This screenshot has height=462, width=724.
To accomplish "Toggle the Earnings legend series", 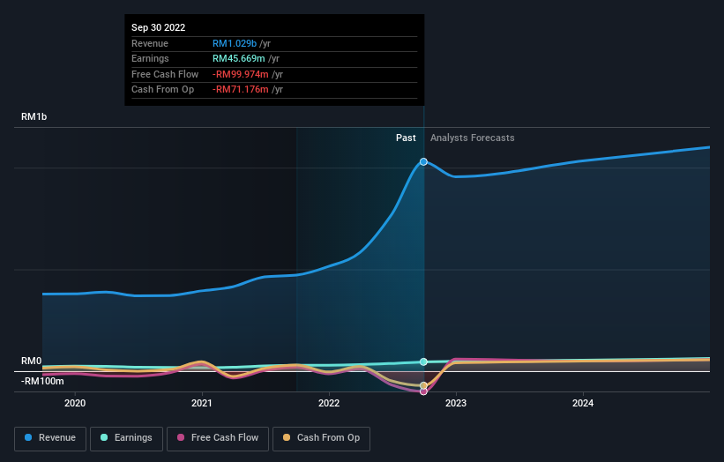I will tap(126, 438).
